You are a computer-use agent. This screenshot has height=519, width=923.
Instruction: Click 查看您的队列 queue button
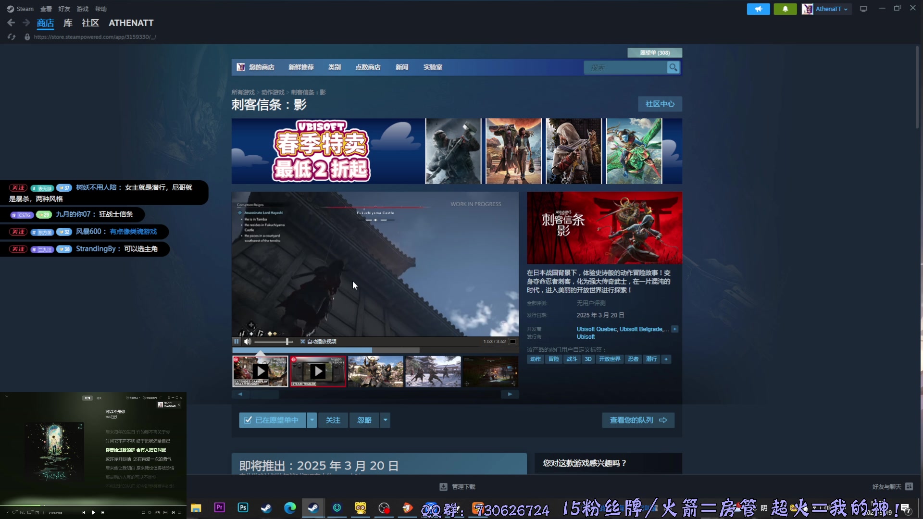[638, 420]
